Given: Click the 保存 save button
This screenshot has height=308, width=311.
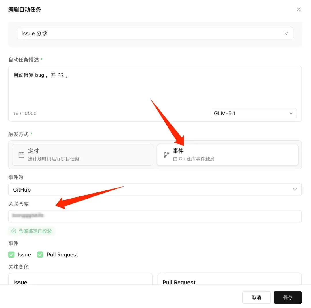Looking at the screenshot, I should click(288, 297).
